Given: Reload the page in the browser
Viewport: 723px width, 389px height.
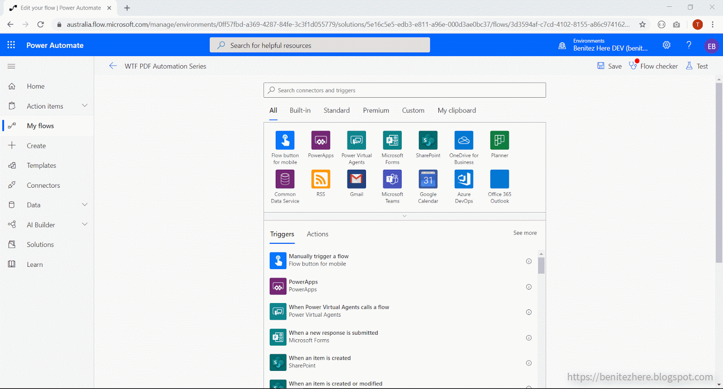Looking at the screenshot, I should click(x=41, y=24).
